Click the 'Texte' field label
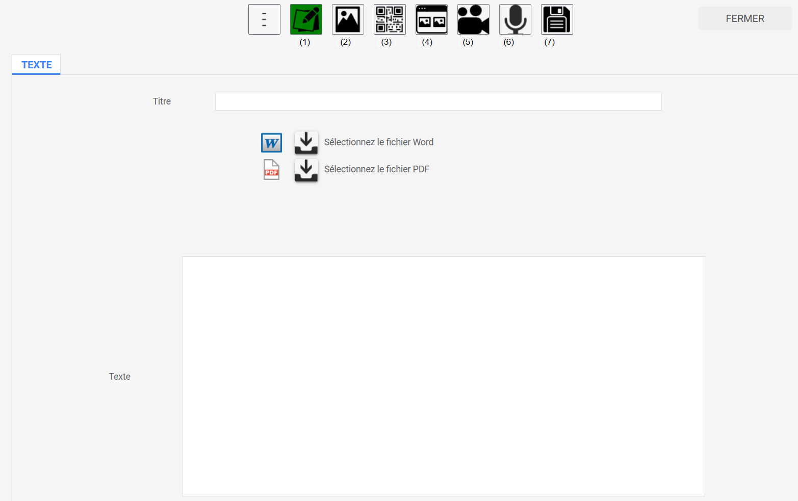Image resolution: width=798 pixels, height=501 pixels. pos(120,377)
